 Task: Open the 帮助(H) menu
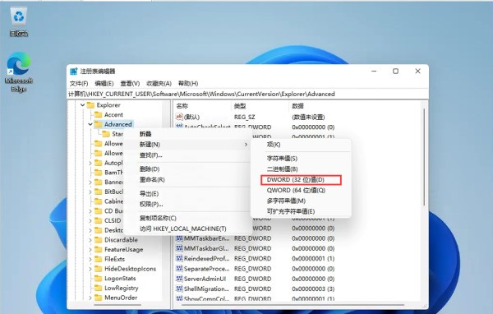pyautogui.click(x=188, y=83)
